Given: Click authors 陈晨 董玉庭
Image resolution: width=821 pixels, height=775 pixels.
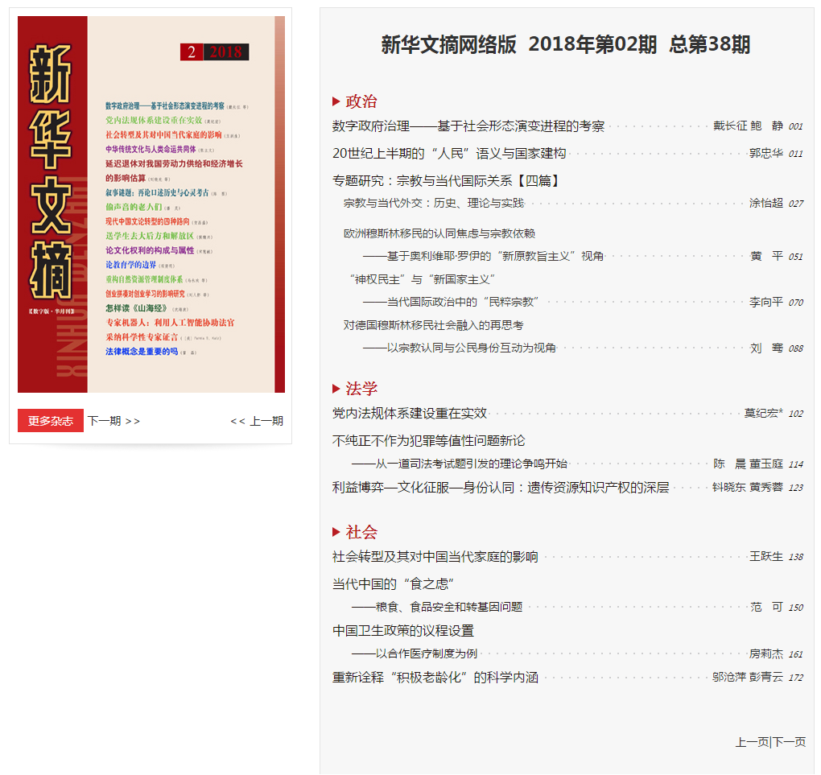Looking at the screenshot, I should (x=749, y=464).
